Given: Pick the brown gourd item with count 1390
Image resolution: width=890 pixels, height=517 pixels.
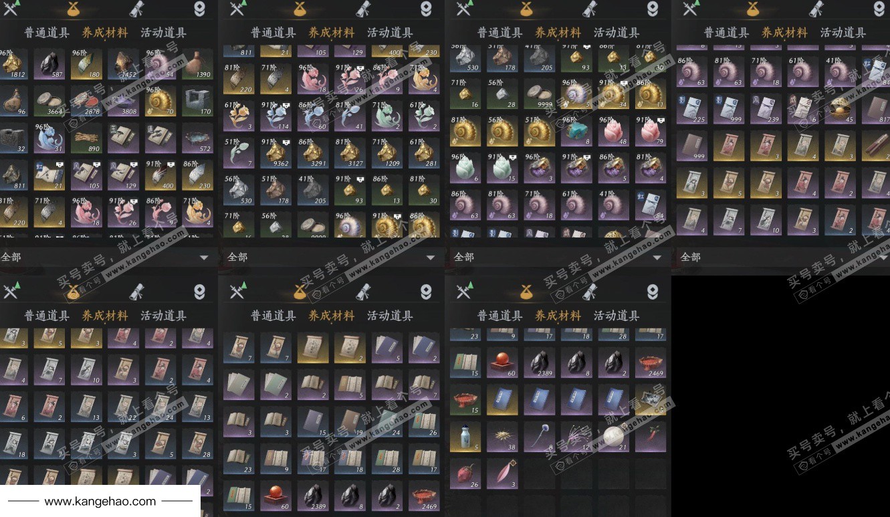Looking at the screenshot, I should [x=198, y=64].
